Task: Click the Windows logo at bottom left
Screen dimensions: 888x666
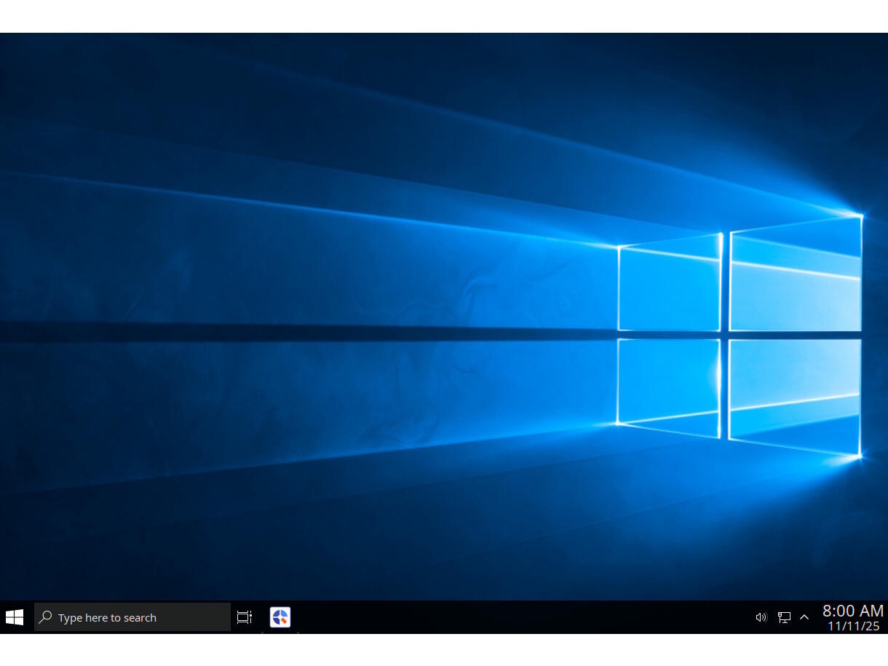Action: click(x=14, y=617)
